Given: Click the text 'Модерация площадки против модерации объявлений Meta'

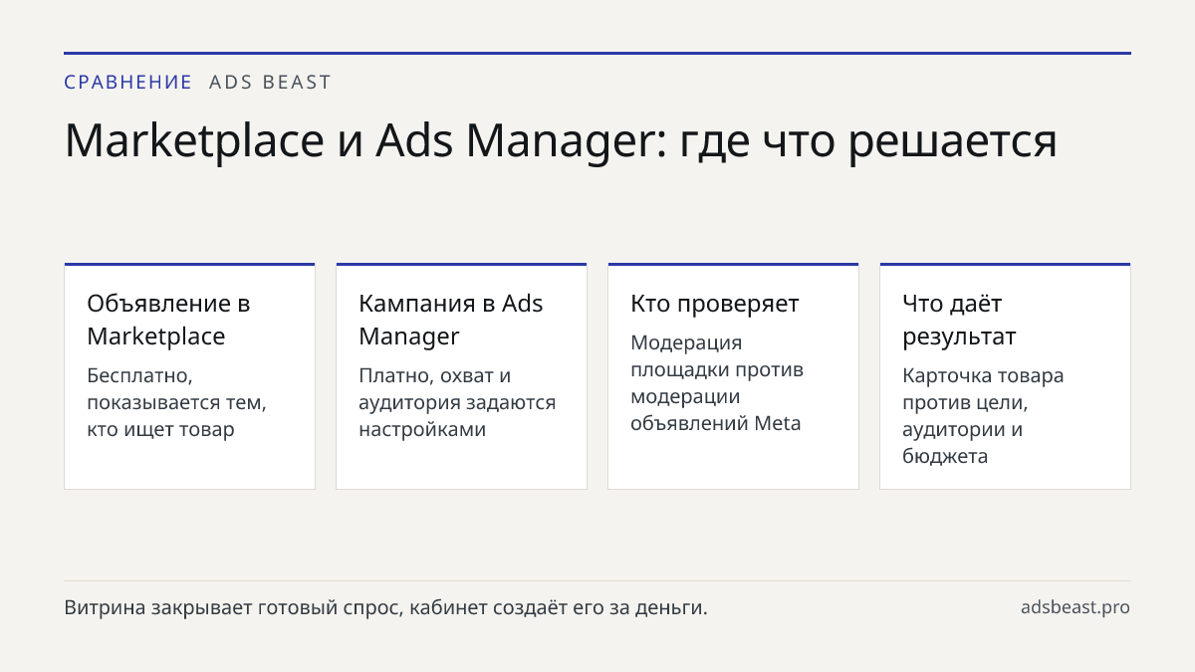Looking at the screenshot, I should pyautogui.click(x=717, y=383).
